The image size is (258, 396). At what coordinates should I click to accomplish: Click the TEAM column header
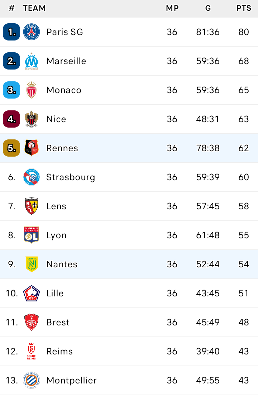click(x=34, y=8)
